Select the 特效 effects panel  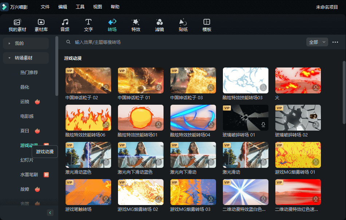coord(136,25)
